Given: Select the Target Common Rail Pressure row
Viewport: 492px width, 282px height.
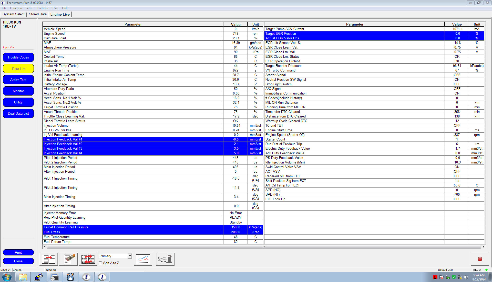Looking at the screenshot, I should (x=153, y=227).
